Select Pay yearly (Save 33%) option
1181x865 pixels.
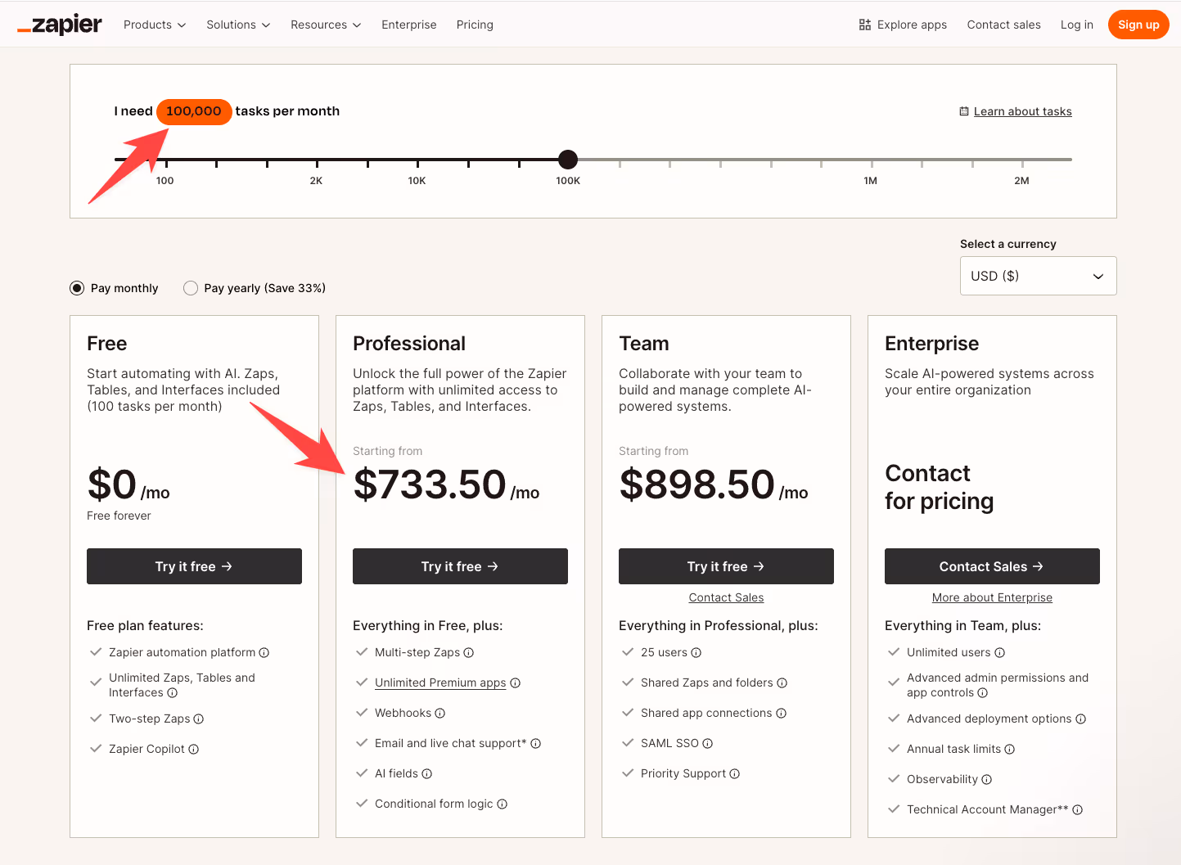191,288
